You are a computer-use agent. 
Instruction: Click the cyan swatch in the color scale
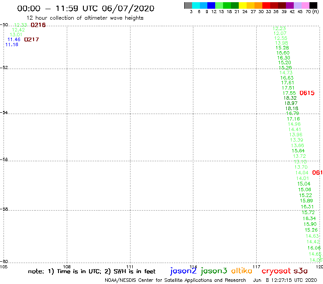pos(196,5)
